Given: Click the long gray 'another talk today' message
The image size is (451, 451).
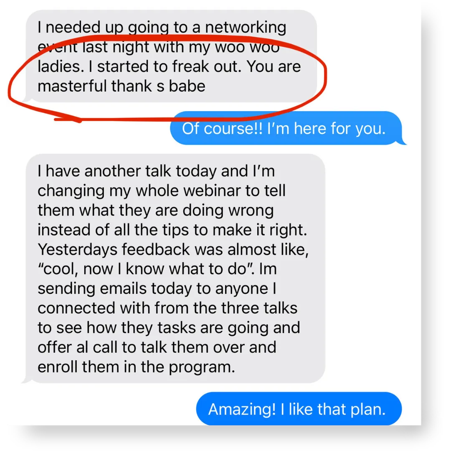Looking at the screenshot, I should click(175, 269).
